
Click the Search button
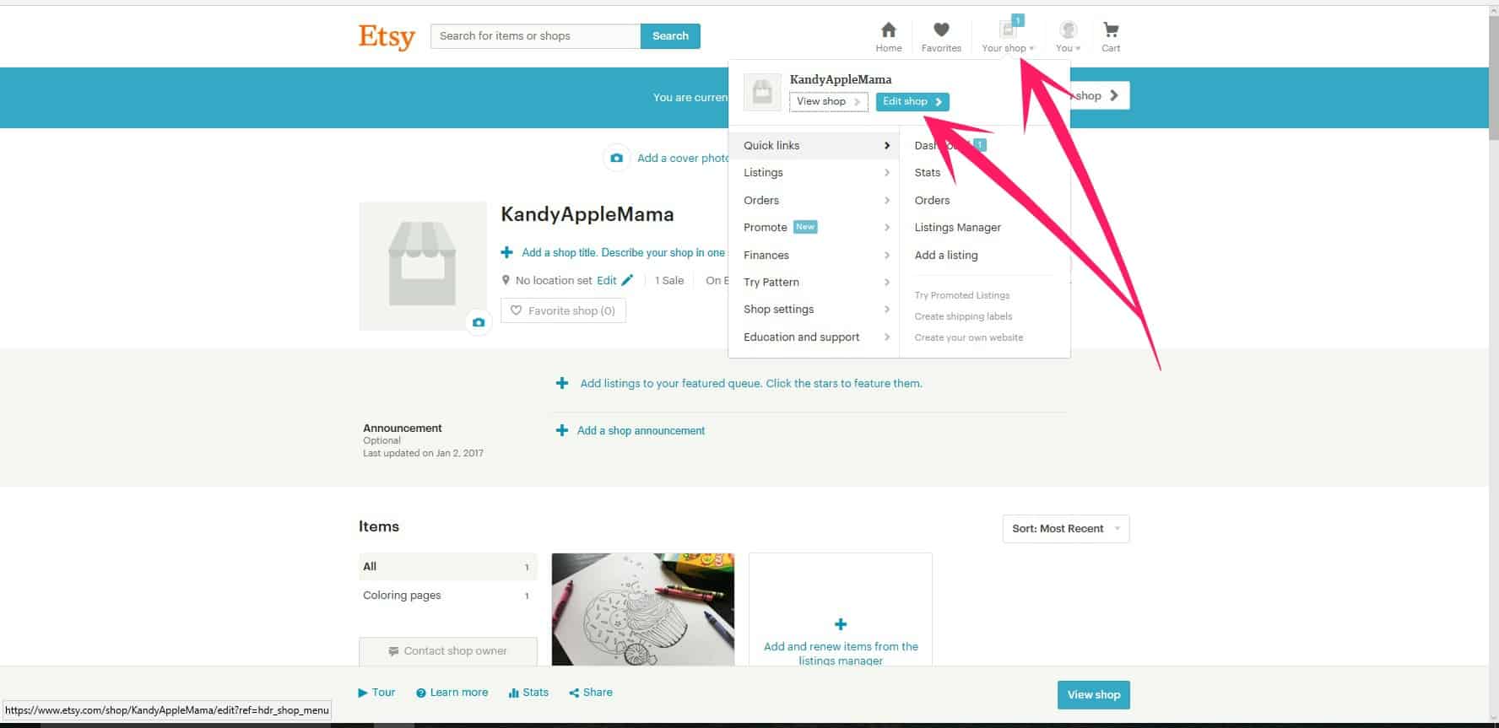[670, 36]
